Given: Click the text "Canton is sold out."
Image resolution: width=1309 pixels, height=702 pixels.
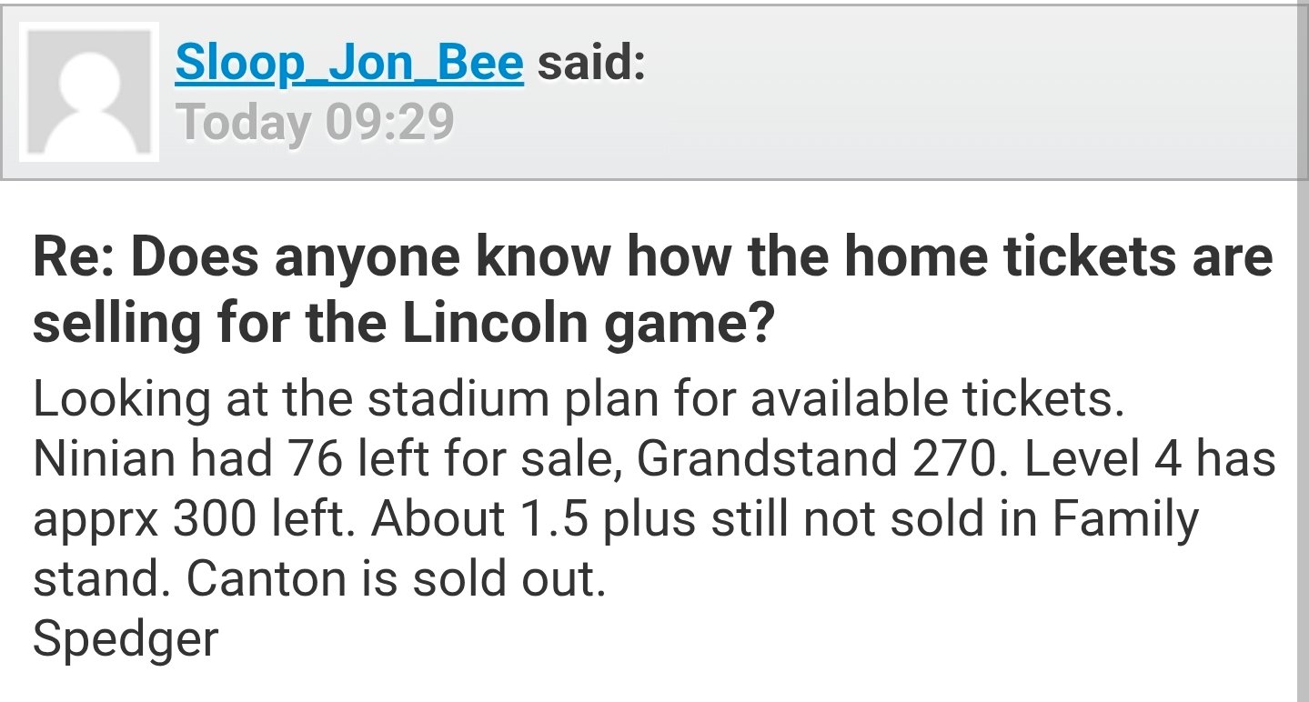Looking at the screenshot, I should coord(397,578).
